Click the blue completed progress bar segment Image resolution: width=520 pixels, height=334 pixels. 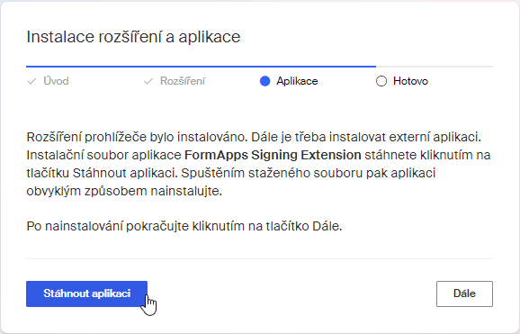click(x=201, y=67)
